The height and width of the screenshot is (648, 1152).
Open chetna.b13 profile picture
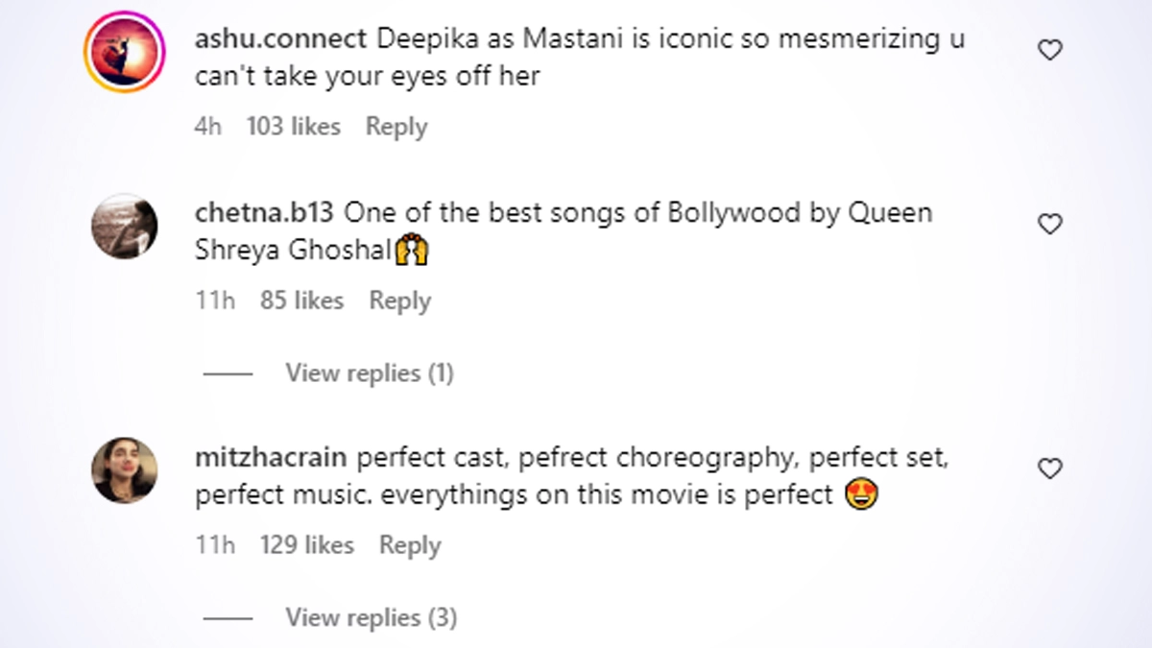pyautogui.click(x=124, y=228)
